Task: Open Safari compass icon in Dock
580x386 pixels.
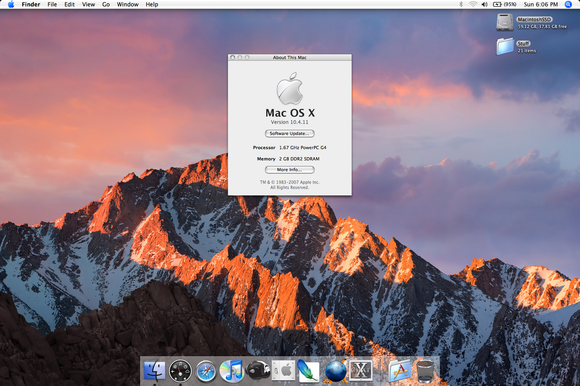Action: (x=206, y=371)
